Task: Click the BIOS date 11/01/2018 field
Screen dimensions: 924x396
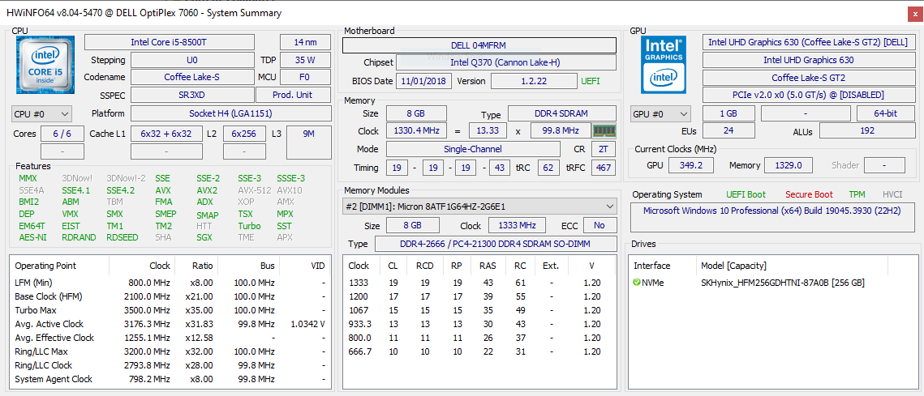Action: pos(423,81)
